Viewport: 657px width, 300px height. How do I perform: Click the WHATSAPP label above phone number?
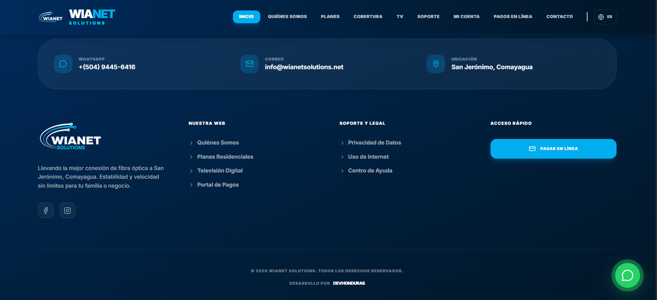92,59
